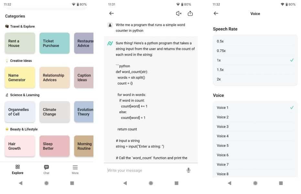Image resolution: width=301 pixels, height=194 pixels.
Task: Click the Write your message field
Action: click(145, 170)
